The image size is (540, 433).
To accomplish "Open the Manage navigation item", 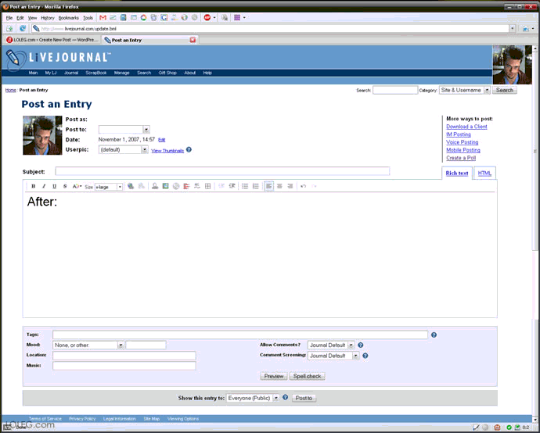I will [x=121, y=73].
